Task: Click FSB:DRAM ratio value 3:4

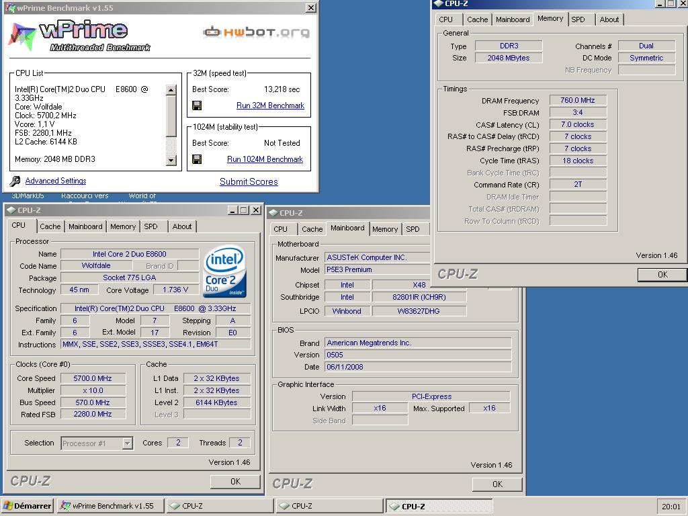Action: (578, 112)
